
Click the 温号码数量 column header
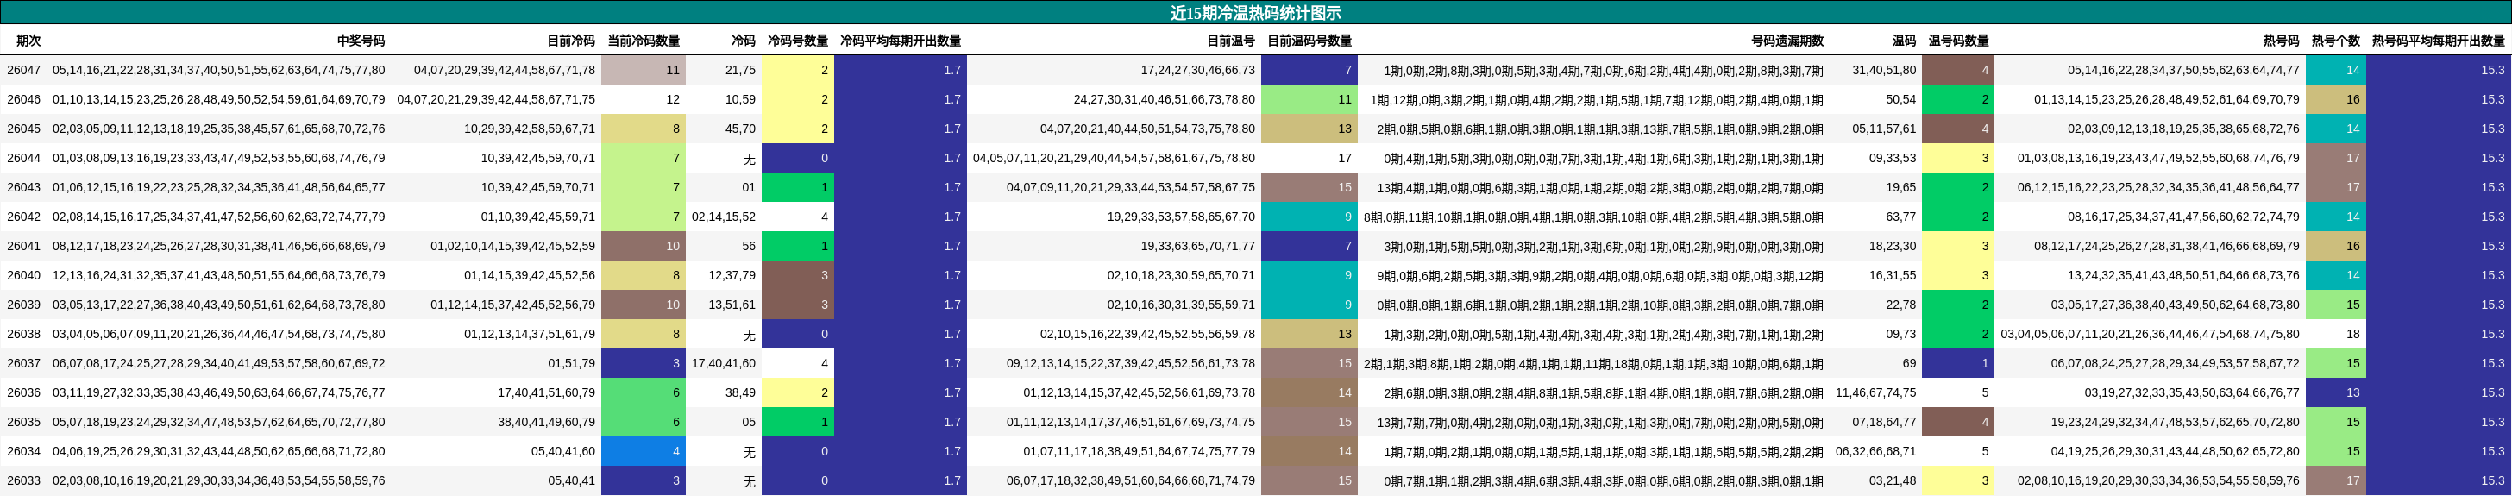1958,41
